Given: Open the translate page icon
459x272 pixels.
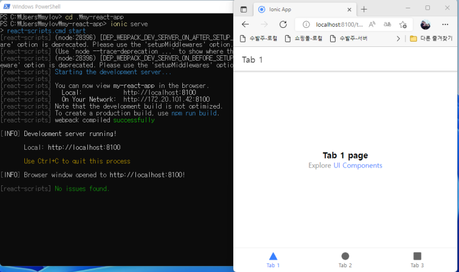Looking at the screenshot, I should pyautogui.click(x=387, y=24).
